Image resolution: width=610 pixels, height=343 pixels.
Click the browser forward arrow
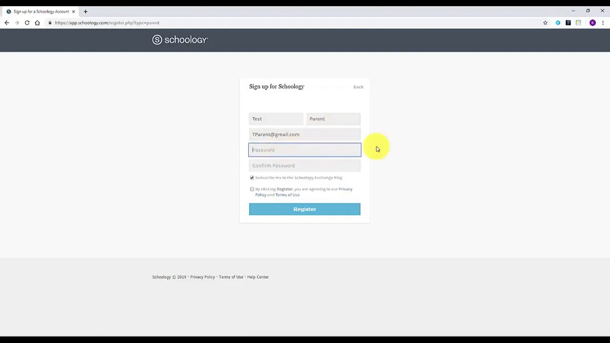click(17, 23)
